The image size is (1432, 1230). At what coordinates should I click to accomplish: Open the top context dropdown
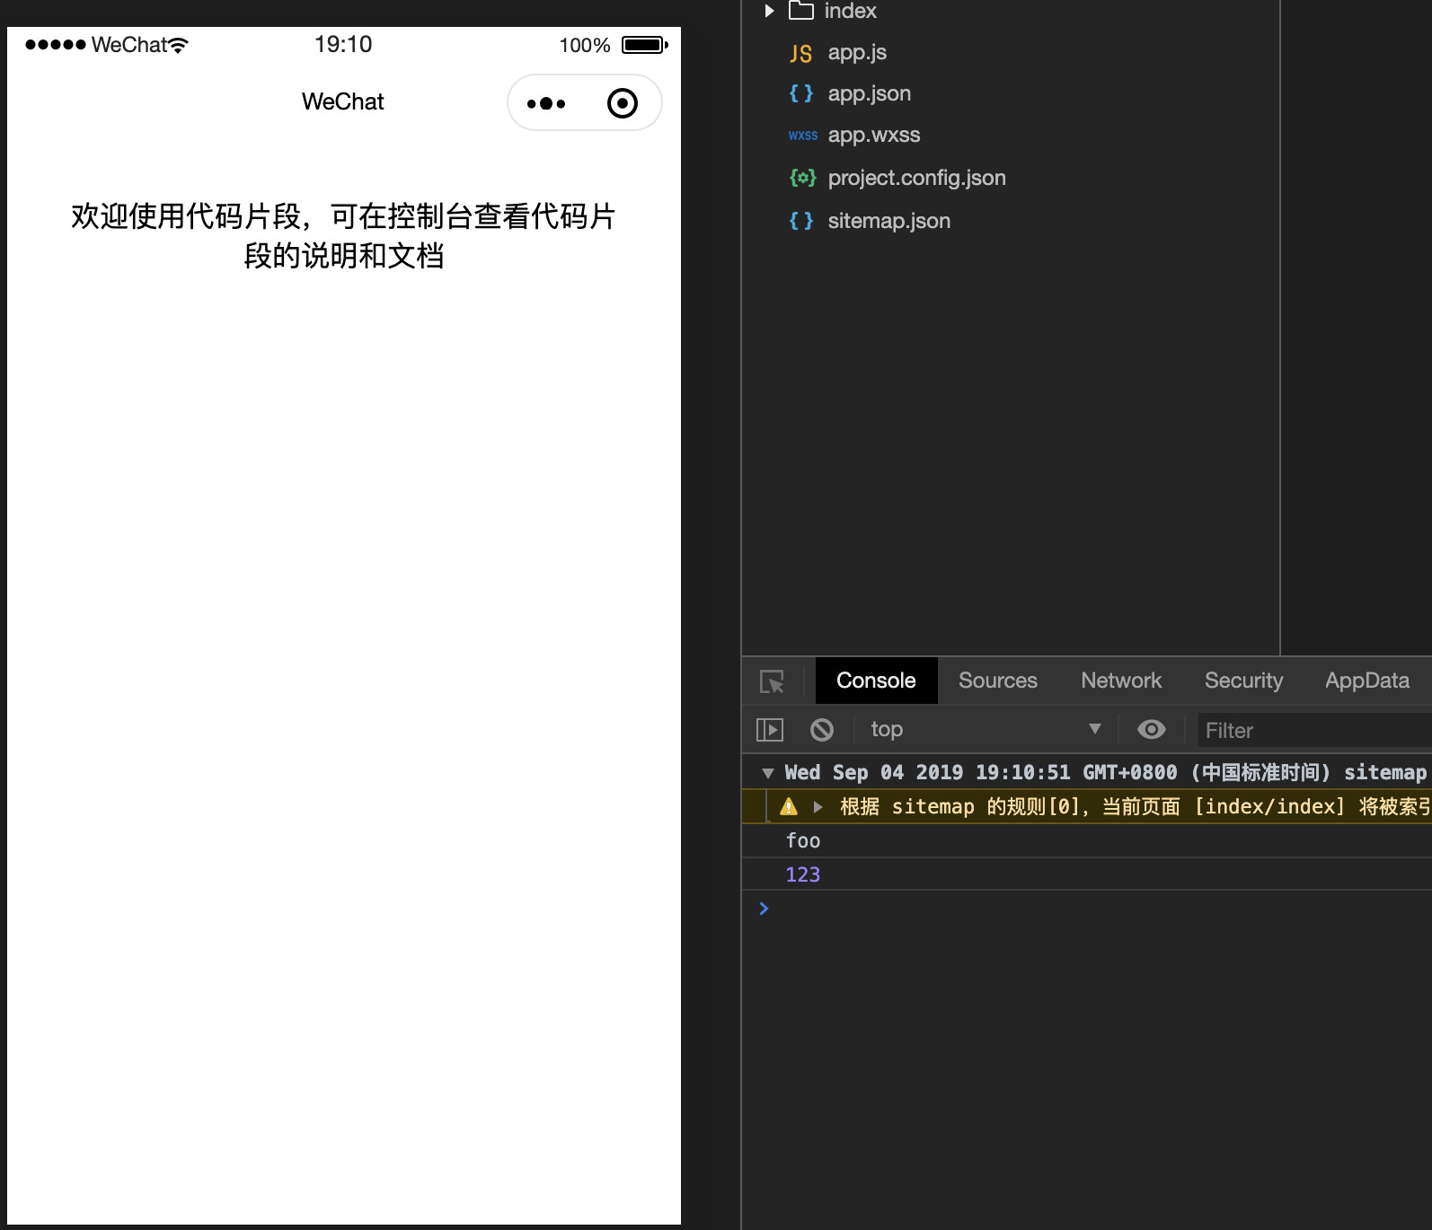point(985,730)
